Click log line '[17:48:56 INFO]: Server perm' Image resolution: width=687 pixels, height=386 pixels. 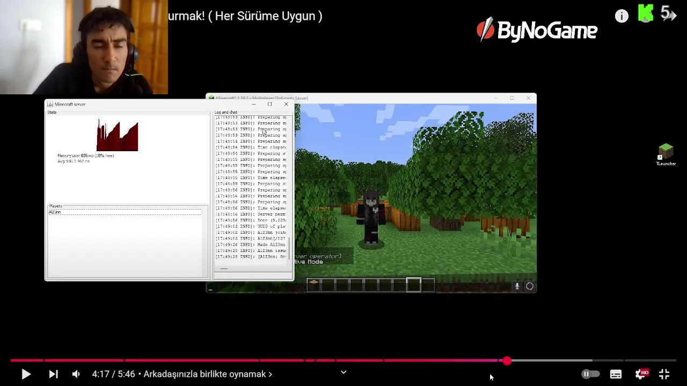point(251,214)
